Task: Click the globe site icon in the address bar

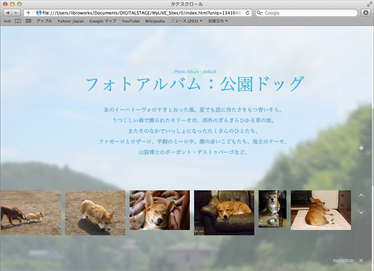Action: [39, 13]
